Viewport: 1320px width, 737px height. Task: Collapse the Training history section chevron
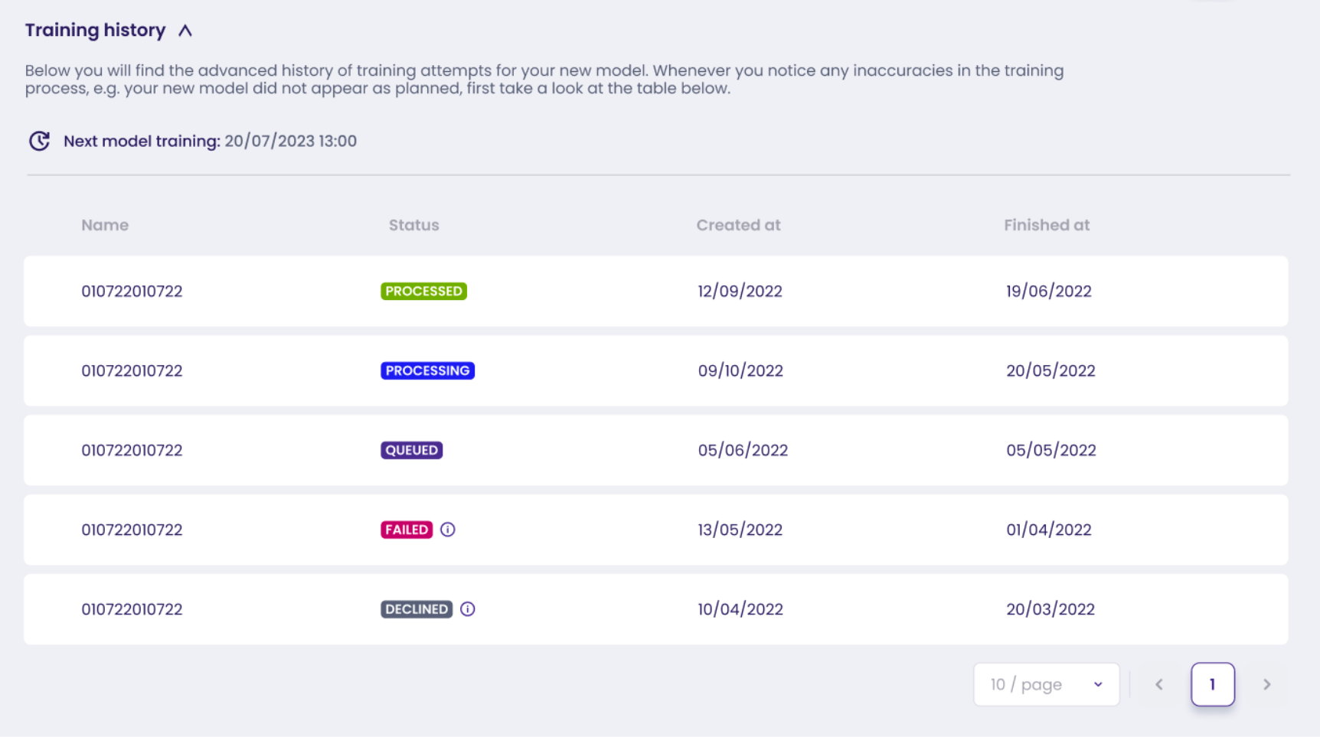click(185, 31)
